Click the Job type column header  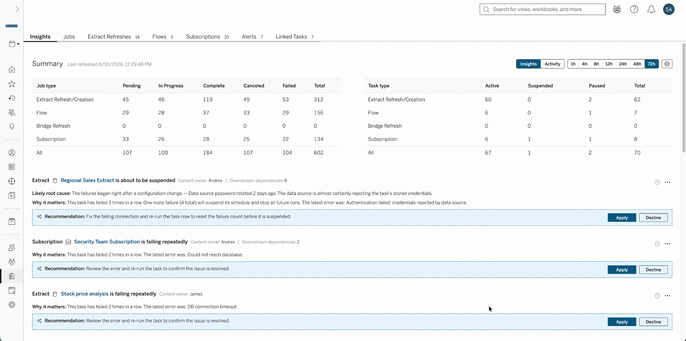click(46, 86)
